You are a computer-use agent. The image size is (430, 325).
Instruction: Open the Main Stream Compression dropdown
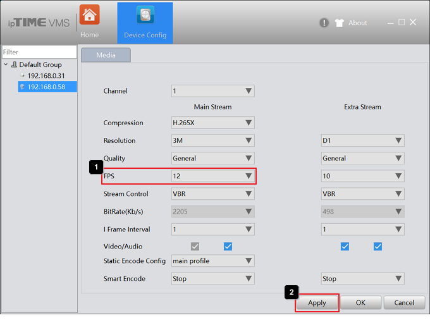(x=213, y=123)
